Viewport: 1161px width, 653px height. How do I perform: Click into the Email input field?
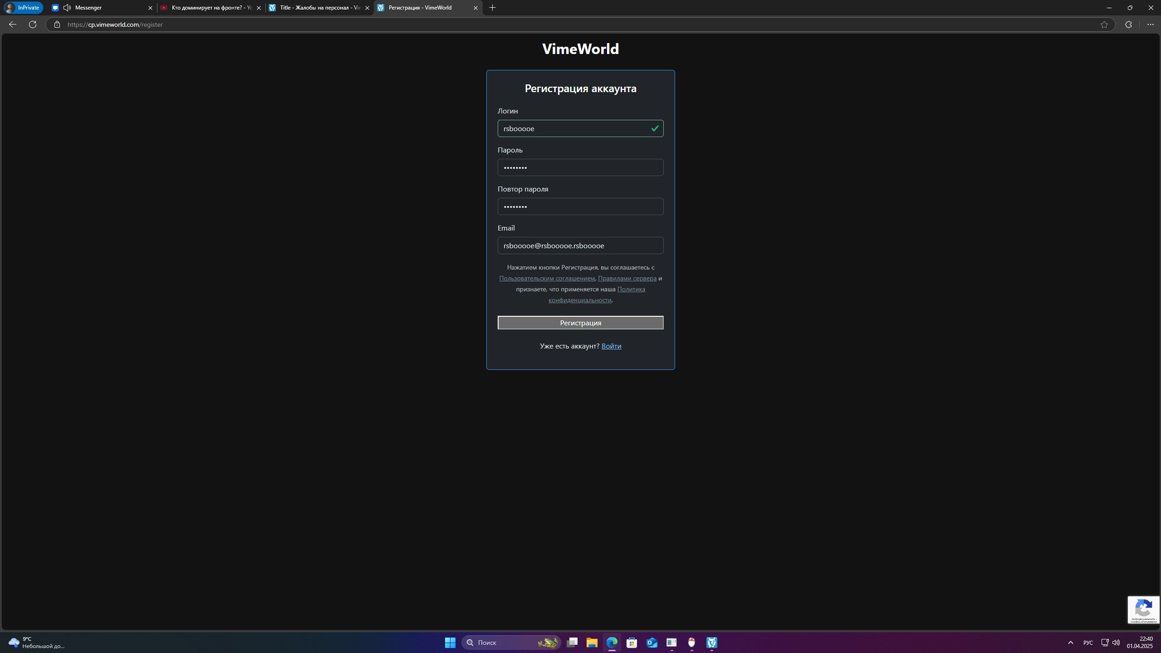pos(580,245)
